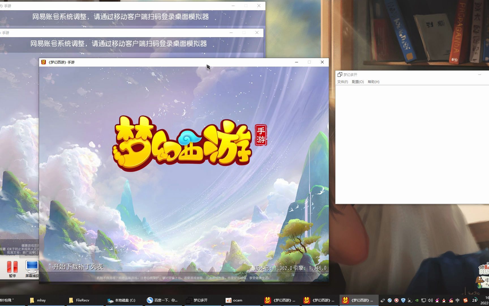The width and height of the screenshot is (489, 306).
Task: Click the 开始下载补丁列表 status text
Action: (78, 267)
